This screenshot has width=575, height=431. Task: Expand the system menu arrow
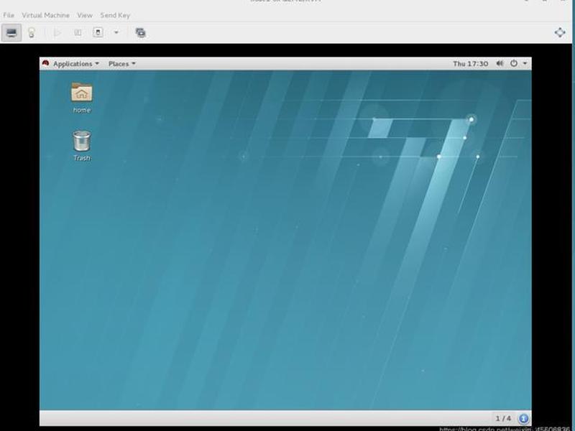point(525,64)
